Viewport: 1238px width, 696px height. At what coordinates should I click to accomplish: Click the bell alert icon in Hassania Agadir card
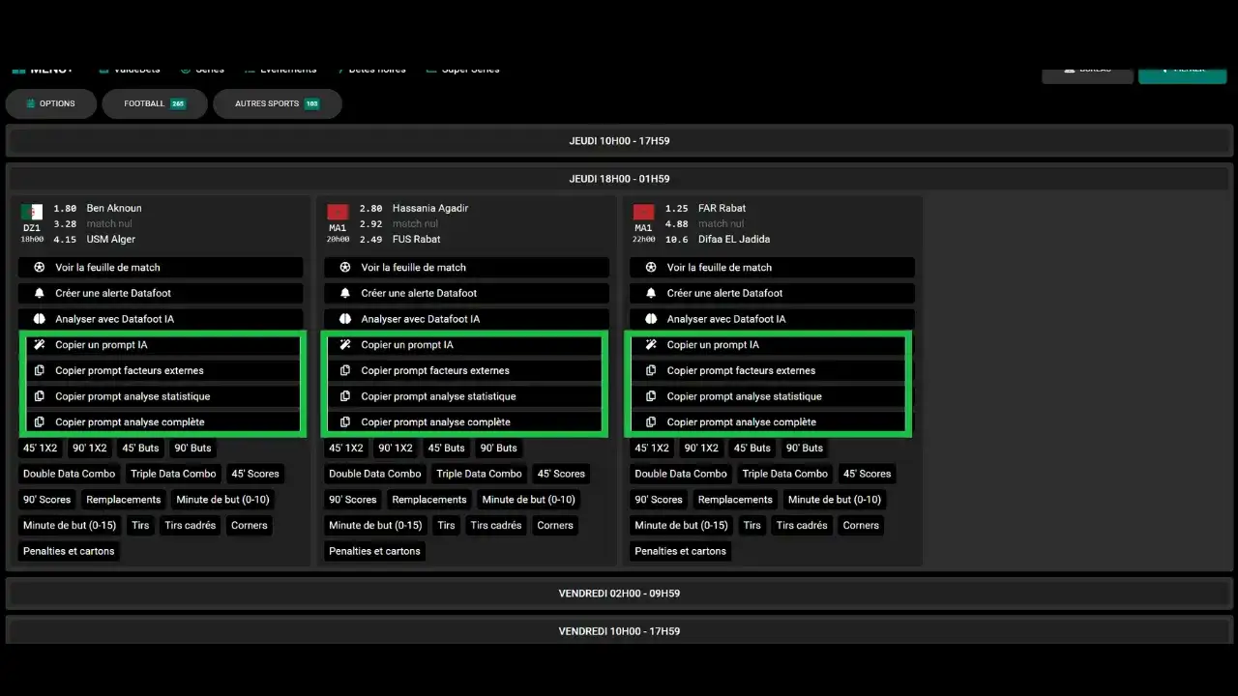[x=345, y=293]
